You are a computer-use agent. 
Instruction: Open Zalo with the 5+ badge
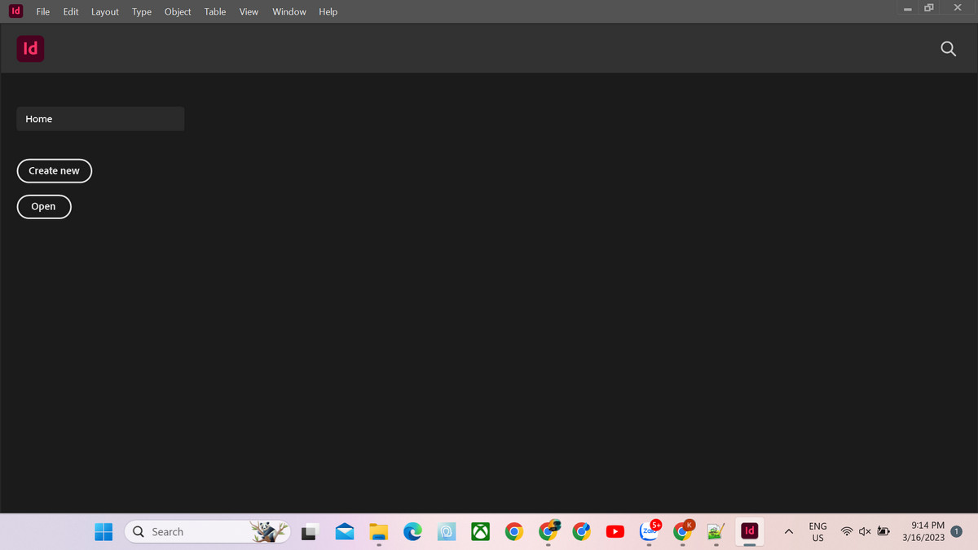pyautogui.click(x=650, y=530)
